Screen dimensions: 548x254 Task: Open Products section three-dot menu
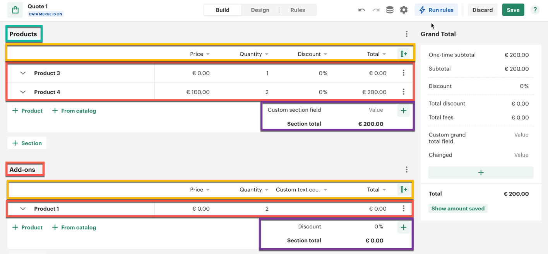[406, 34]
